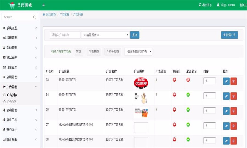247x148 pixels.
Task: Delete ad row 57 with trash icon
Action: (x=234, y=126)
